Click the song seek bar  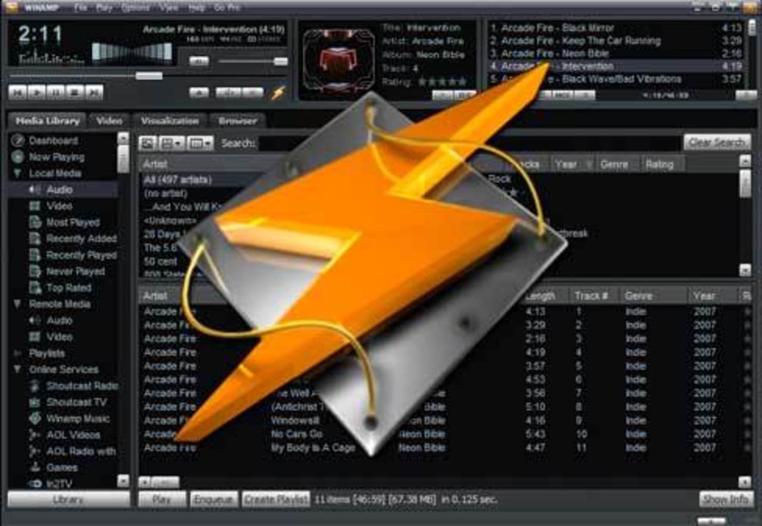tap(147, 76)
